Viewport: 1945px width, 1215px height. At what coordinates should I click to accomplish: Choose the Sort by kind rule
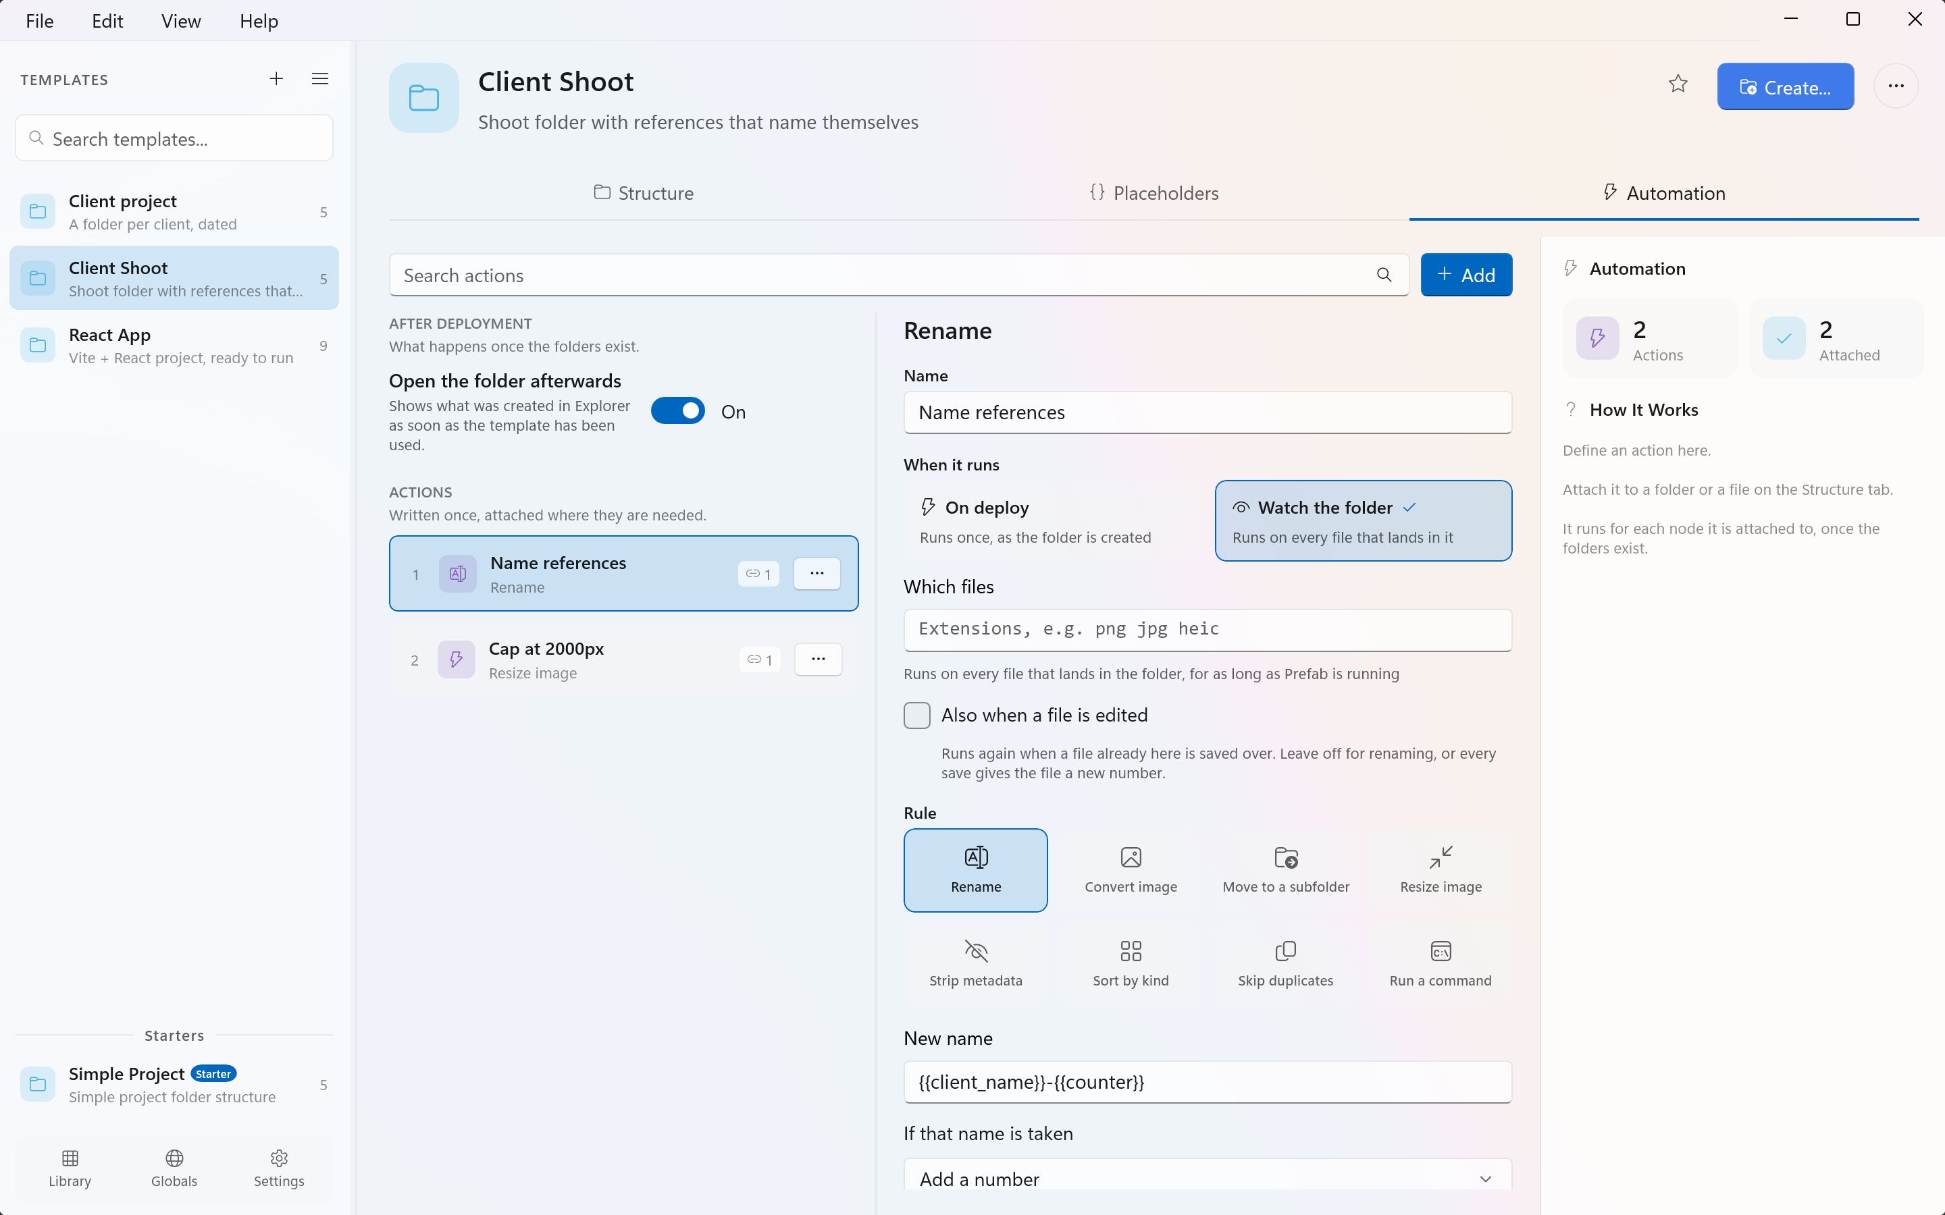tap(1131, 963)
